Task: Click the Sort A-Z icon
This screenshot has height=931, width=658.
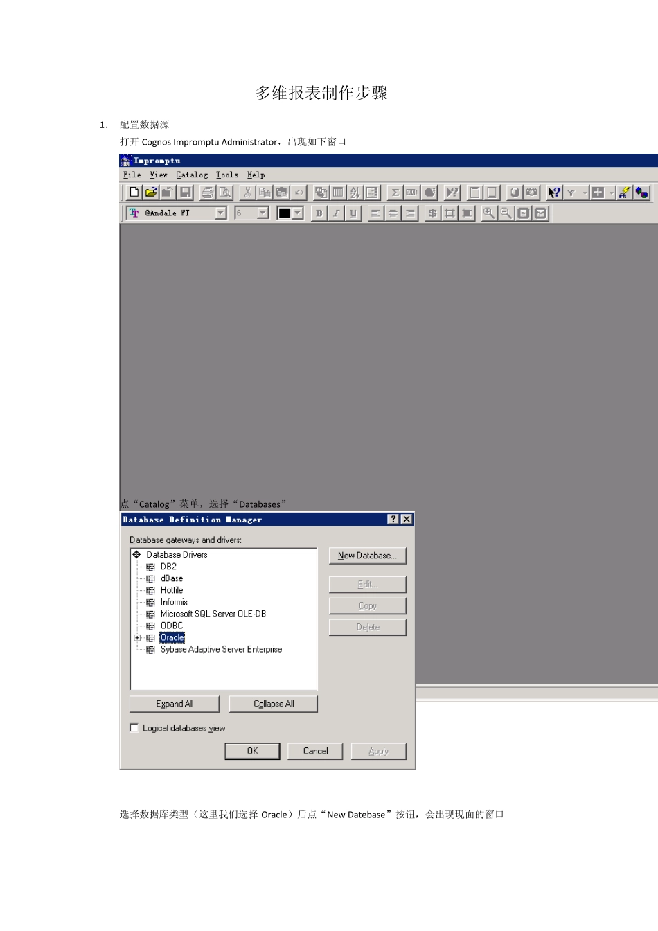Action: 355,193
